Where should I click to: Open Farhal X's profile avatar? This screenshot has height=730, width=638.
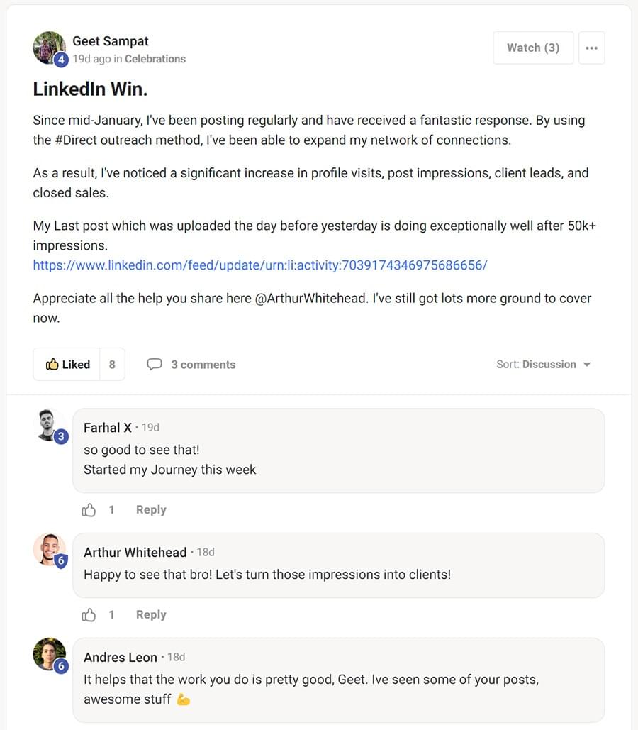[x=50, y=426]
